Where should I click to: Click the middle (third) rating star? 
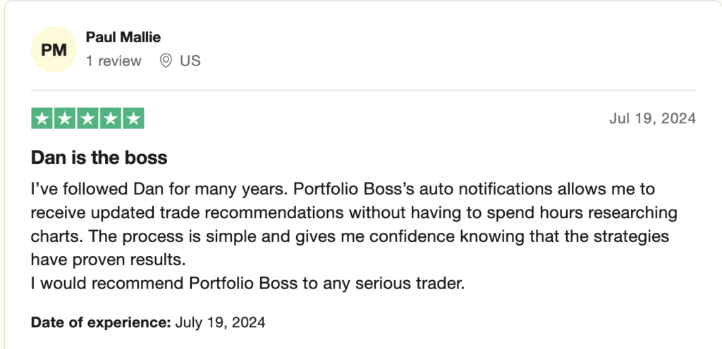87,118
